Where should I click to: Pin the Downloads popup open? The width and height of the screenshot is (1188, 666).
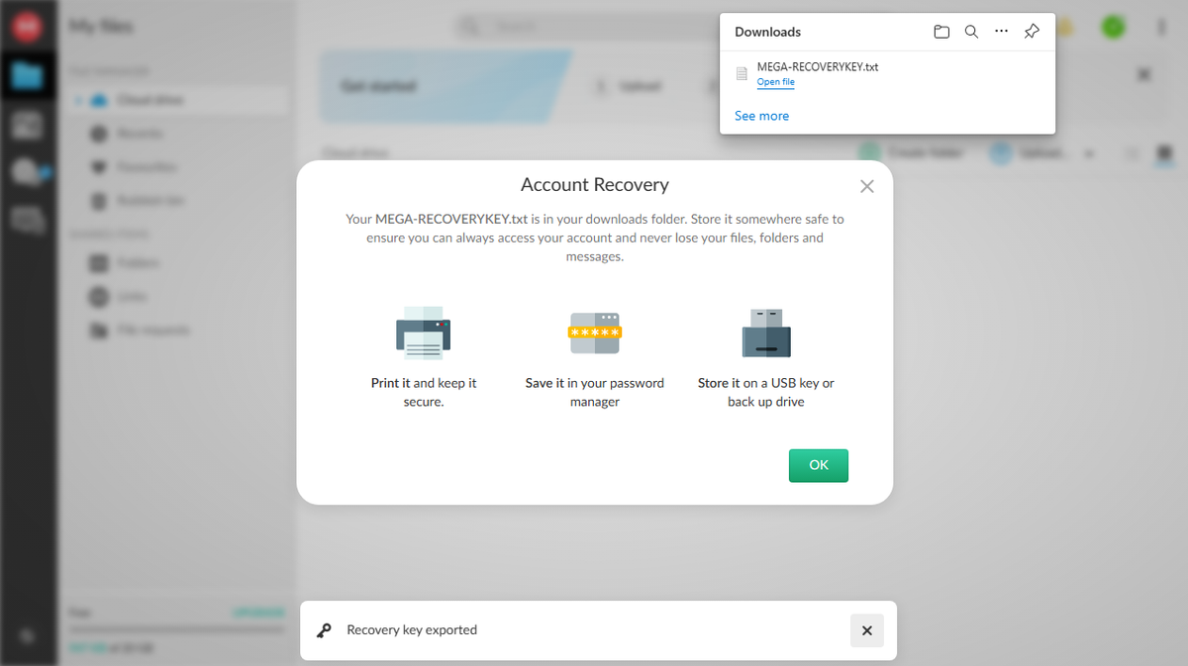coord(1032,31)
